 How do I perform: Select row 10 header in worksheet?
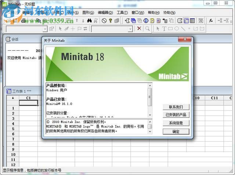pyautogui.click(x=13, y=154)
